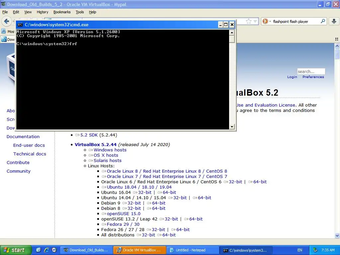Screen dimensions: 340x255
Task: Open the Preferences link
Action: (x=313, y=77)
